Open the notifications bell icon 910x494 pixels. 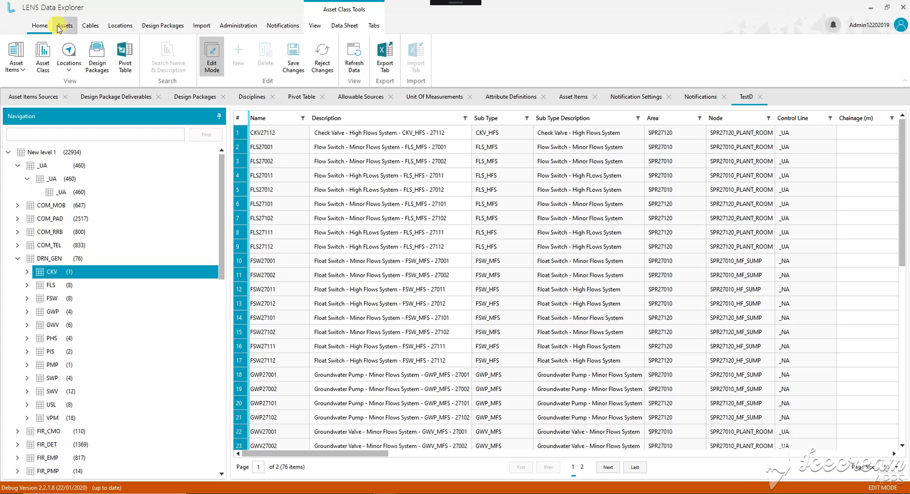click(833, 25)
